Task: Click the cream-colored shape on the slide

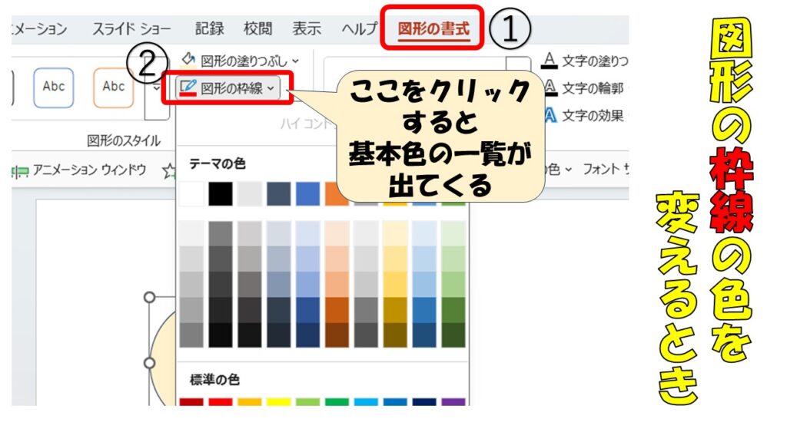Action: point(164,361)
